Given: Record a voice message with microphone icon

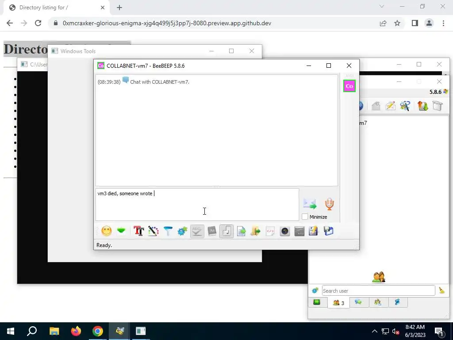Looking at the screenshot, I should [x=329, y=204].
